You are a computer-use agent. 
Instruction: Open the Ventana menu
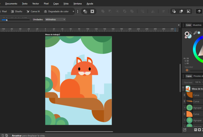point(77,4)
